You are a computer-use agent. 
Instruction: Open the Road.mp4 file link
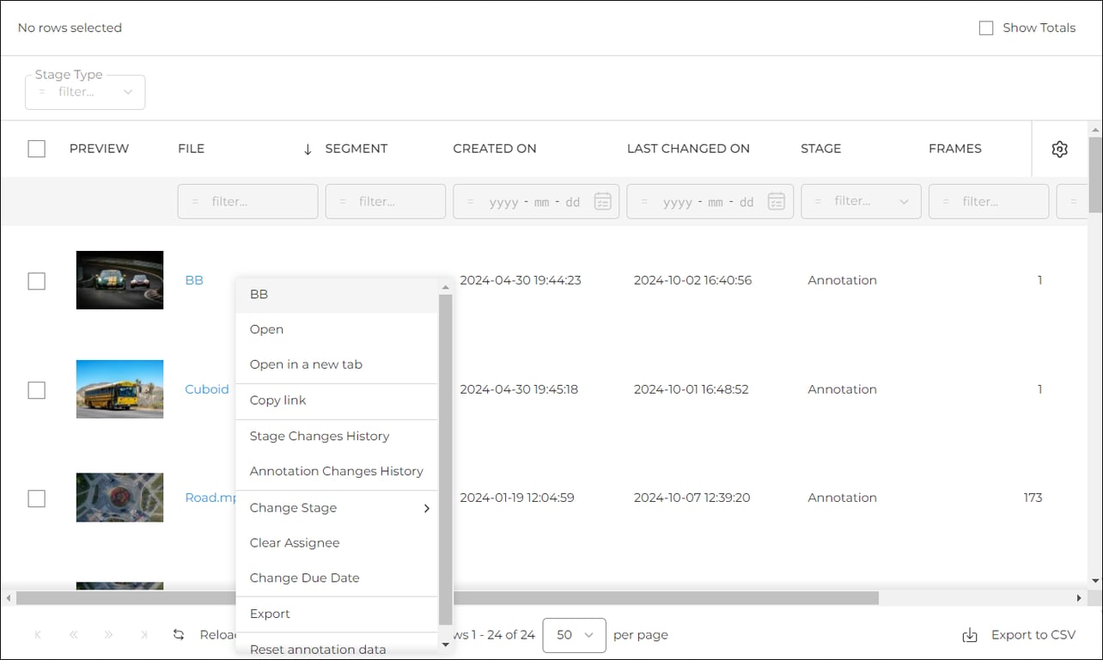coord(209,498)
